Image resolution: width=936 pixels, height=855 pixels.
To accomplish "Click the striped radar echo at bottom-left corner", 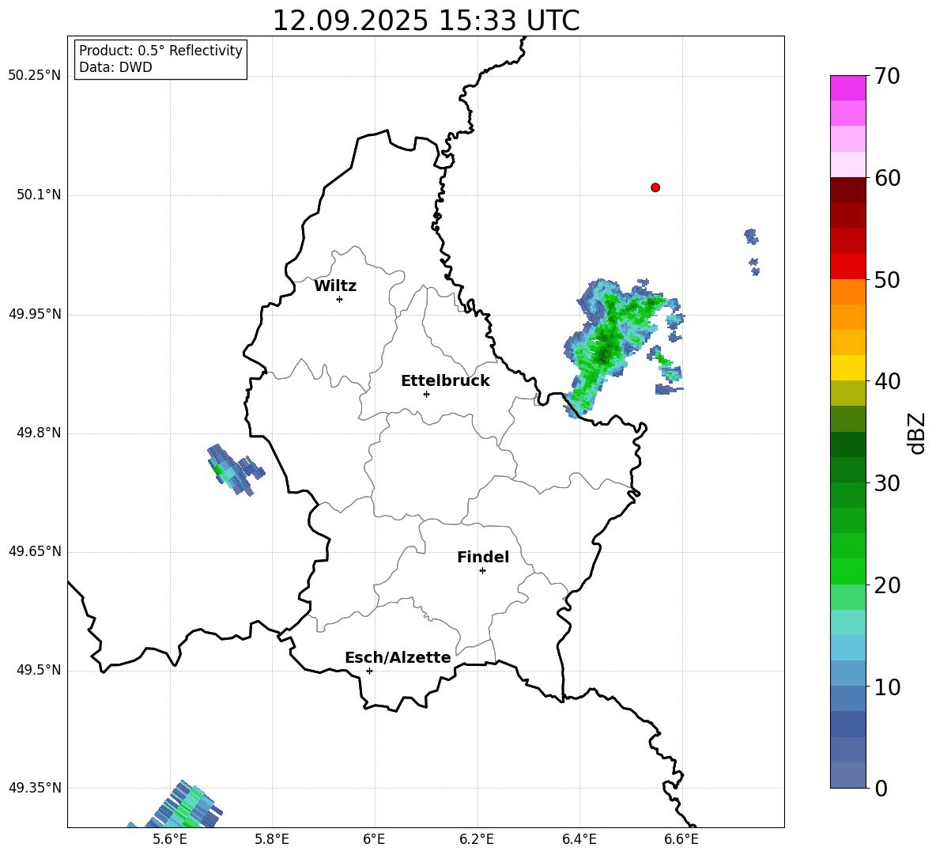I will tap(176, 805).
